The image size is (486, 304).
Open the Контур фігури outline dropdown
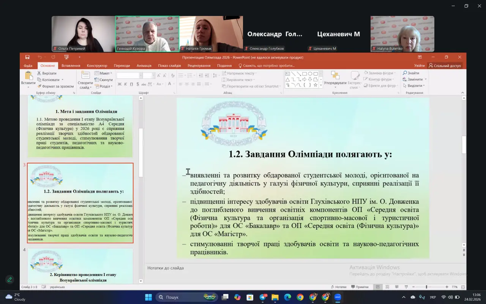tap(380, 79)
